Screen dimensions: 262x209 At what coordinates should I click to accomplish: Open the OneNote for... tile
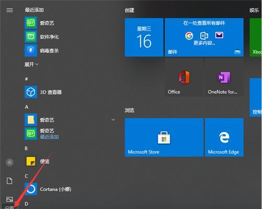click(224, 77)
